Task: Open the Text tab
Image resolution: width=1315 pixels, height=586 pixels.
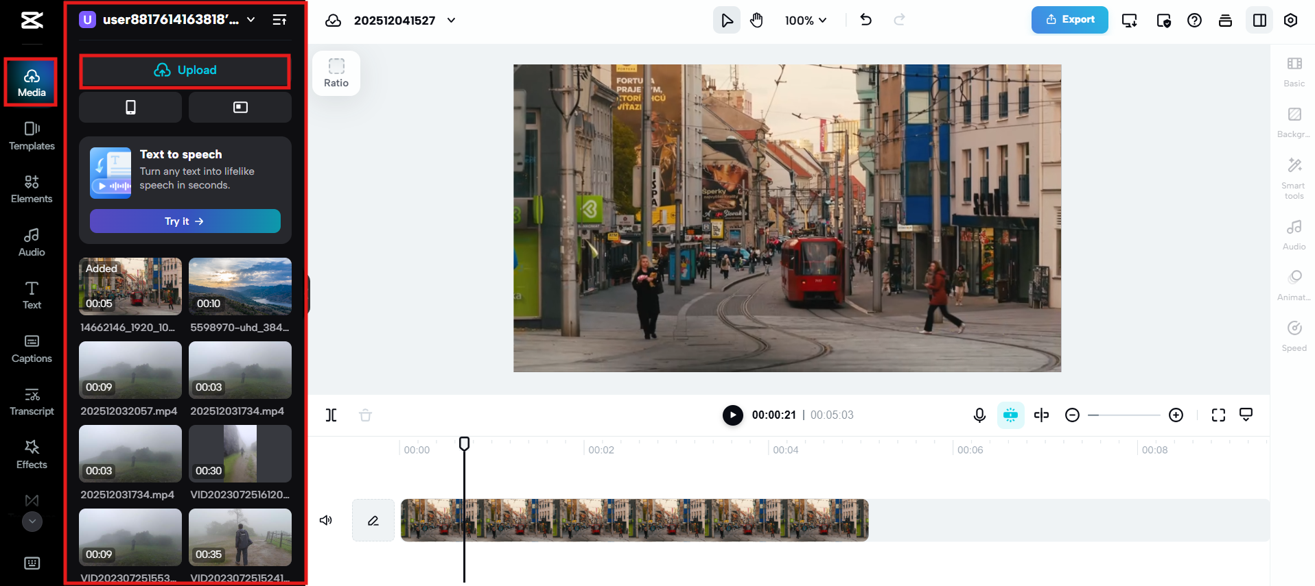Action: coord(32,295)
